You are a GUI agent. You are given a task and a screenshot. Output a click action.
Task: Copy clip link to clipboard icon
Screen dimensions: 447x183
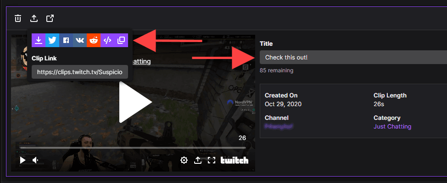coord(121,40)
